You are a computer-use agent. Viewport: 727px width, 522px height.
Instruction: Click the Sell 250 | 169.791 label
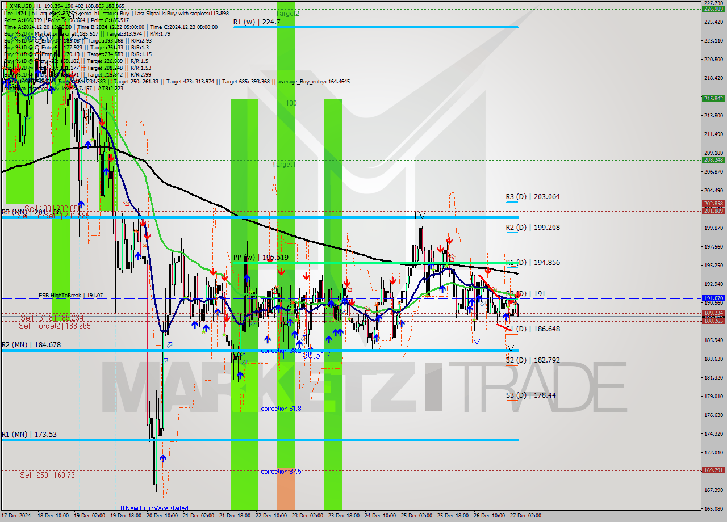coord(49,475)
